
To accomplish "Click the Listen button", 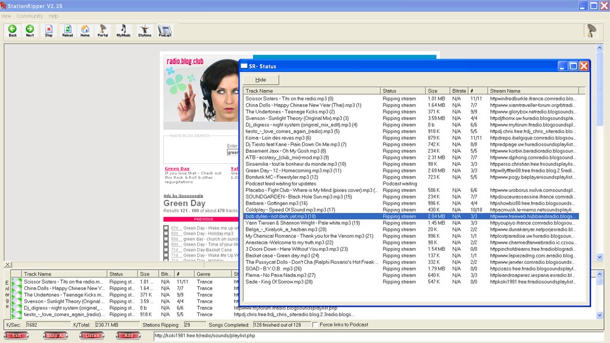I will click(92, 336).
